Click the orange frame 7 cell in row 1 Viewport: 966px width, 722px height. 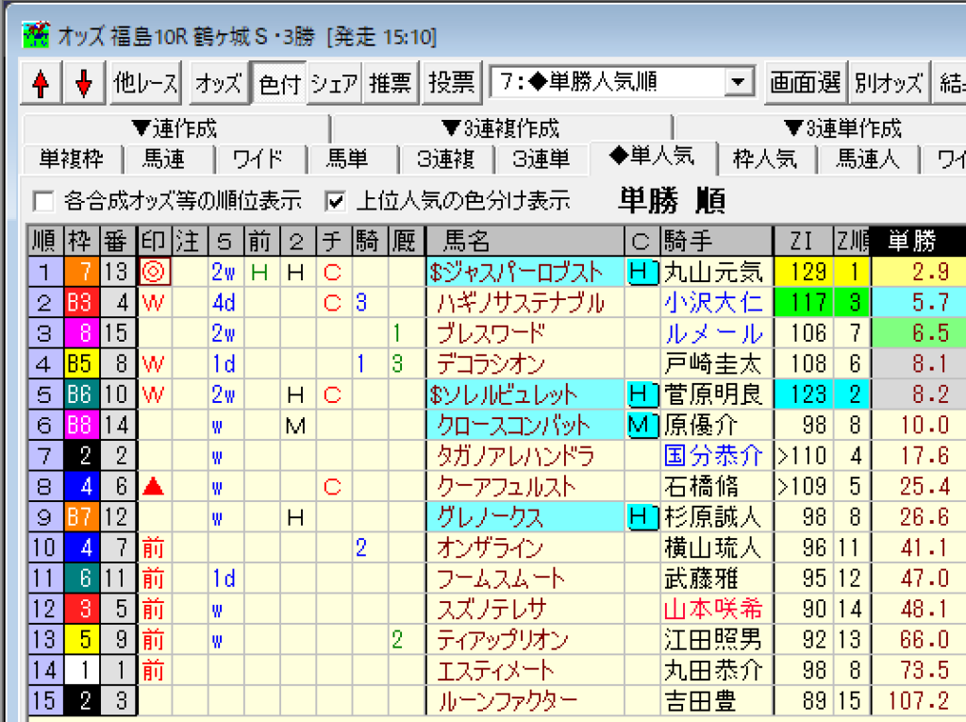[x=82, y=272]
